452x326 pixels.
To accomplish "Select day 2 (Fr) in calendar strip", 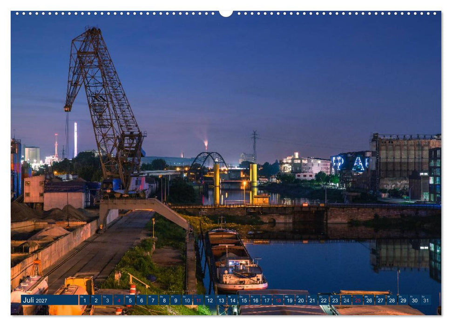I will 96,300.
